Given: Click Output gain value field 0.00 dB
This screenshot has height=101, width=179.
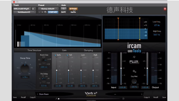Looking at the screenshot, I should coord(145,87).
